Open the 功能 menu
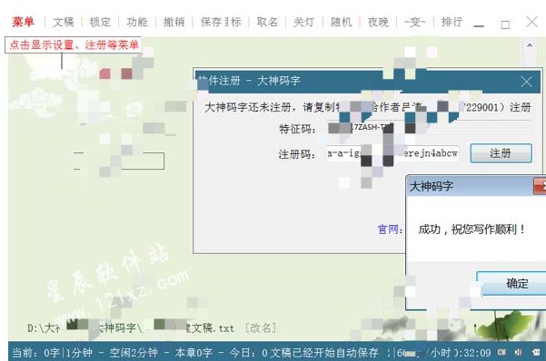The image size is (546, 361). coord(137,22)
